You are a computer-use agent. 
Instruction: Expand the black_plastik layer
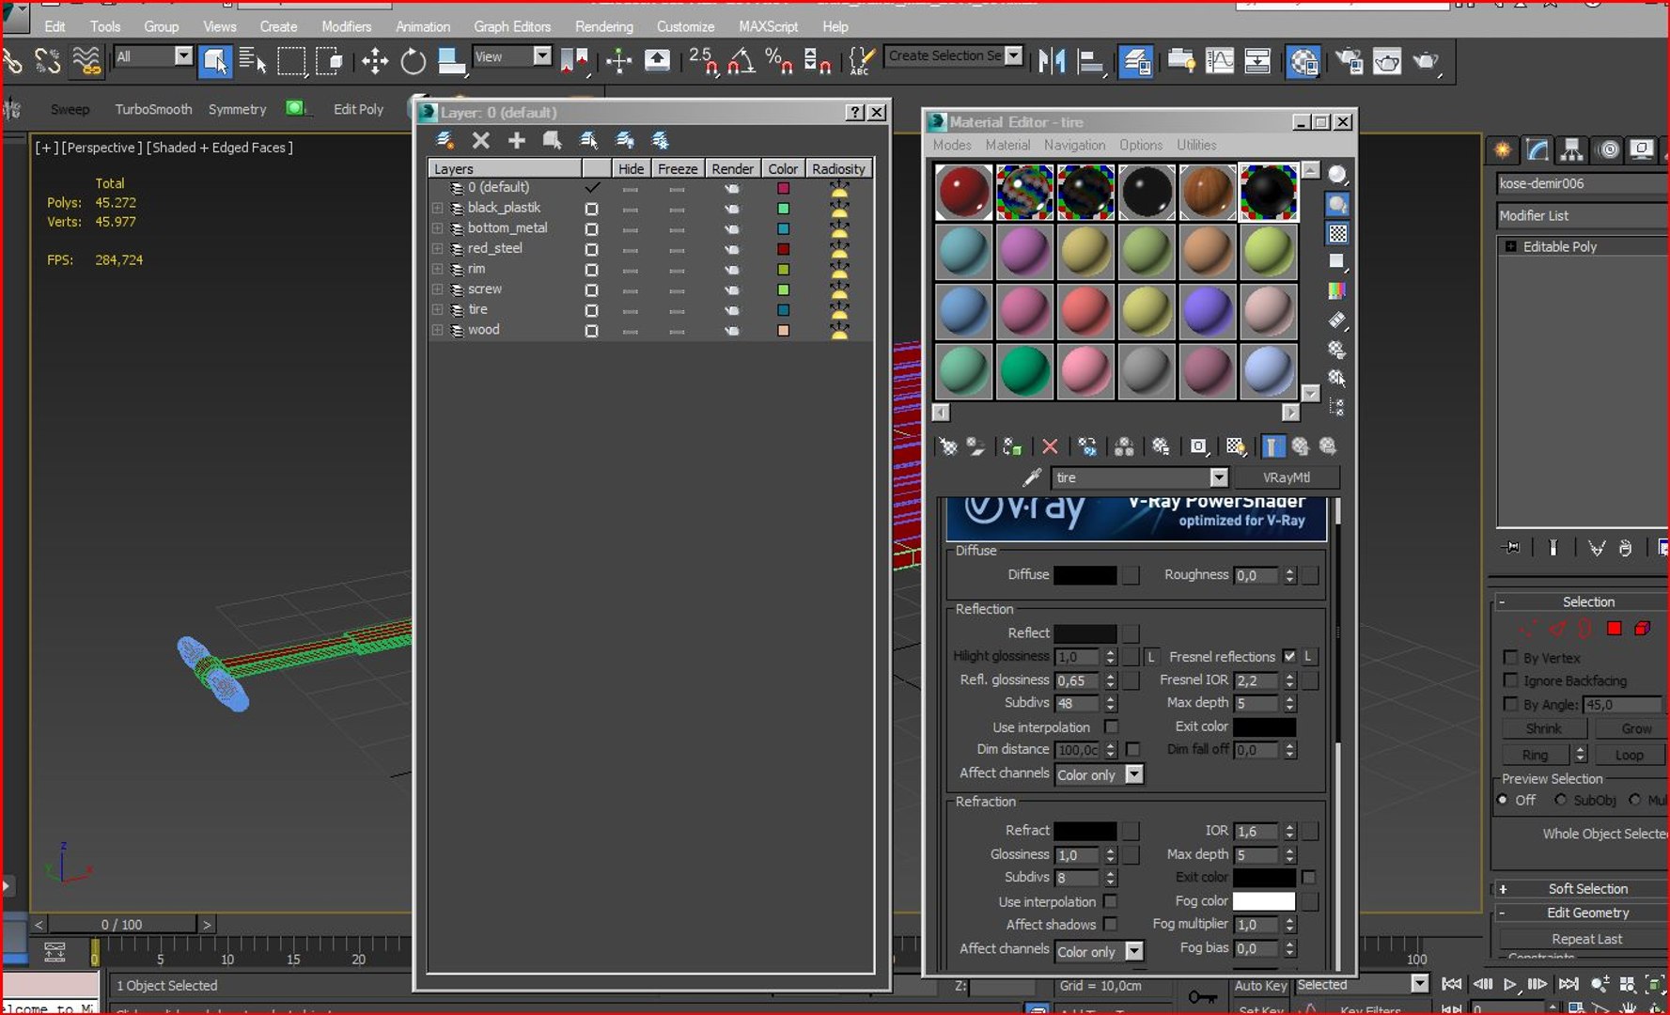click(x=437, y=208)
